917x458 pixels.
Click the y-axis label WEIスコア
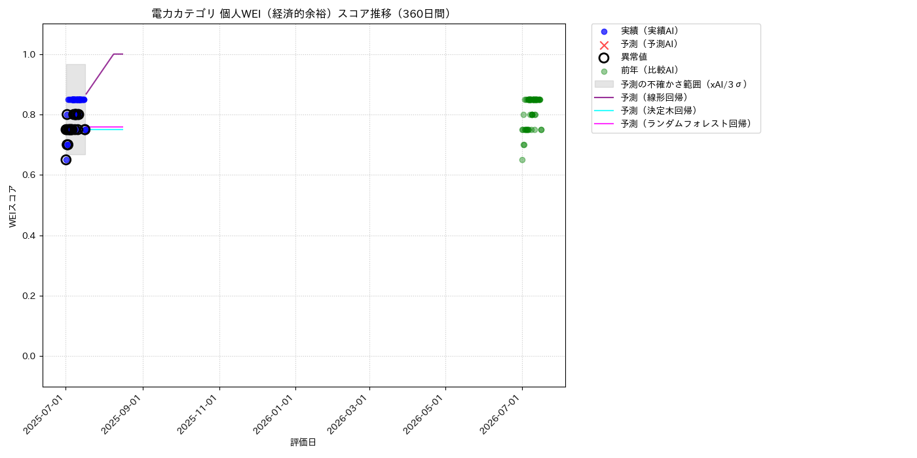click(x=13, y=206)
